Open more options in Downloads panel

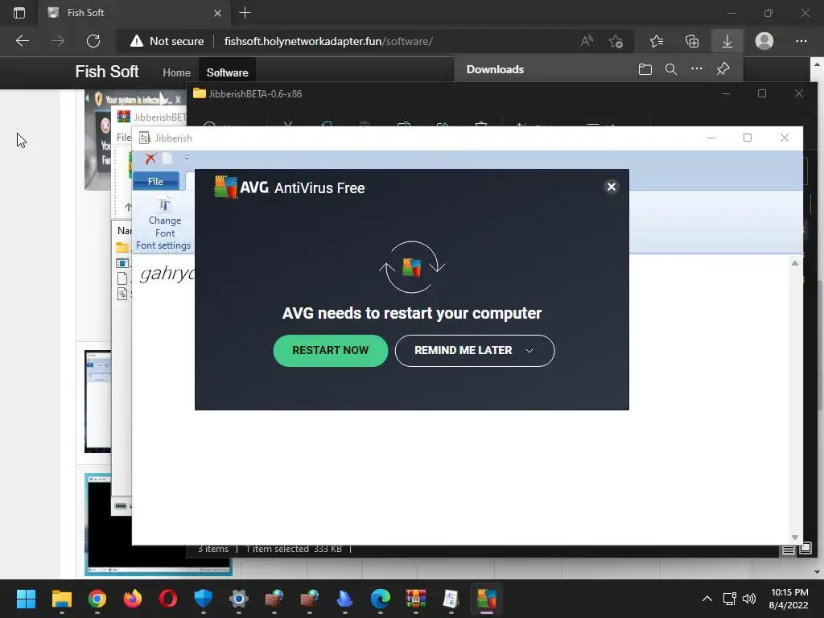point(697,69)
